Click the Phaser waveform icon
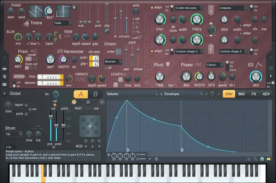The image size is (276, 183). (x=198, y=65)
